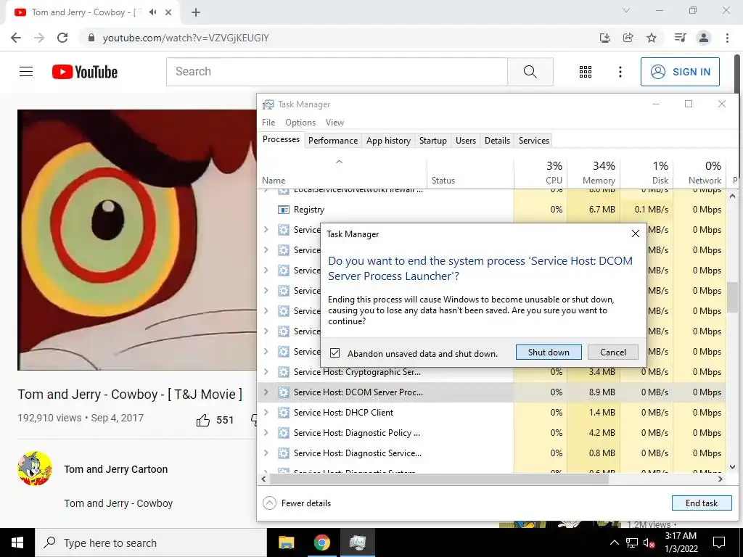This screenshot has height=557, width=743.
Task: Click the network tray icon
Action: (632, 542)
